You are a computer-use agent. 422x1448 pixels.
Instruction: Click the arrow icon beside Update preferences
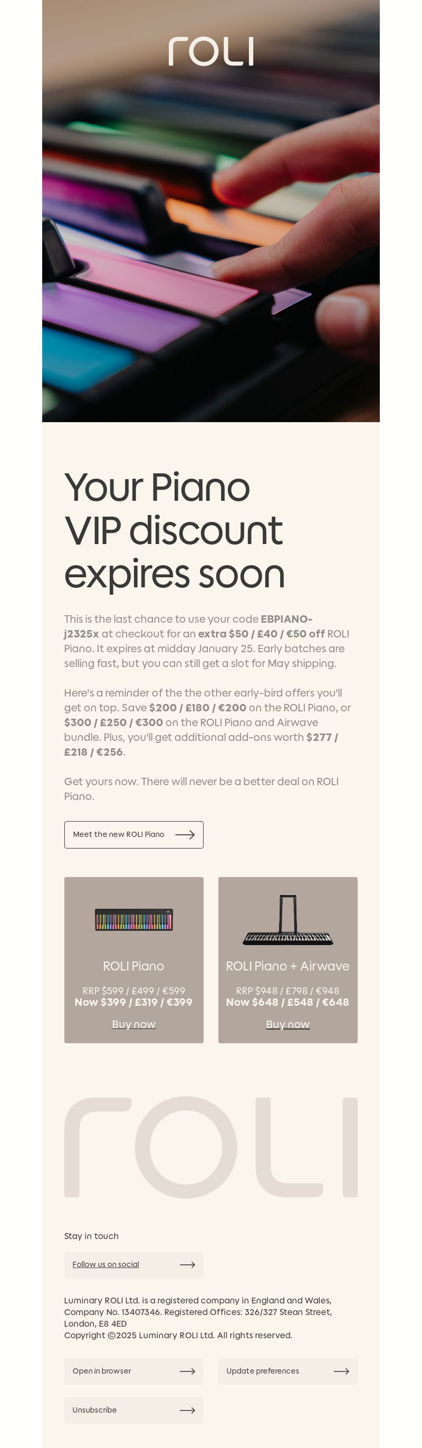[x=341, y=1371]
